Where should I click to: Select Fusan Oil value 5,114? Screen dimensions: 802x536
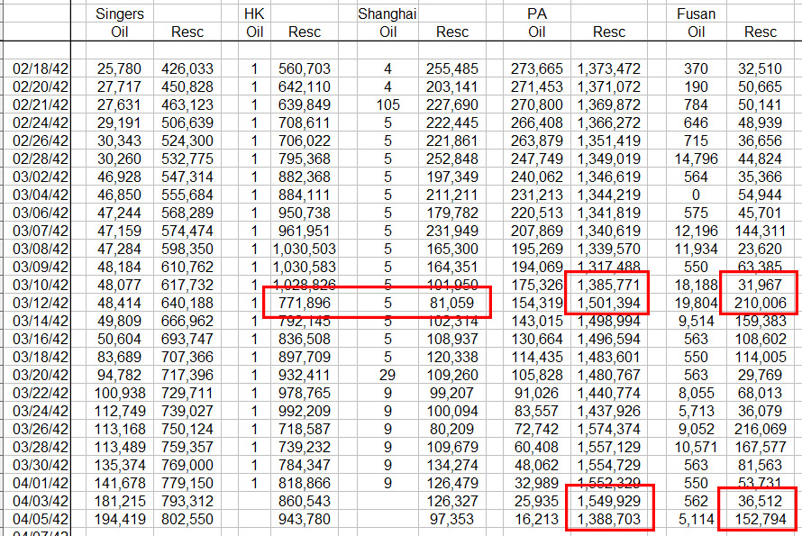tap(696, 519)
